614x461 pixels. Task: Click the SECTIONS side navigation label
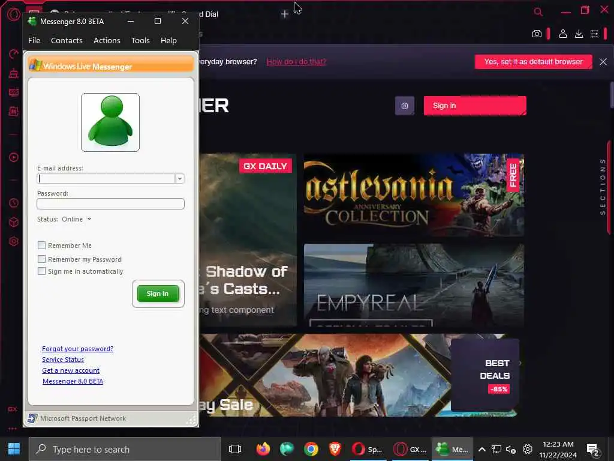click(603, 187)
